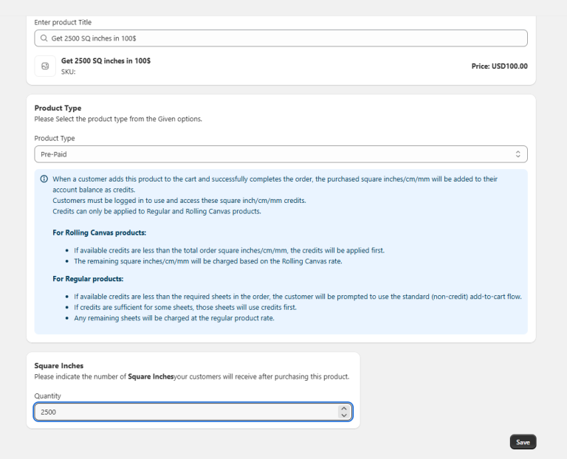Screen dimensions: 567x459
Task: Select the Get 2500 SQ inches in 100$ product row
Action: click(x=281, y=66)
